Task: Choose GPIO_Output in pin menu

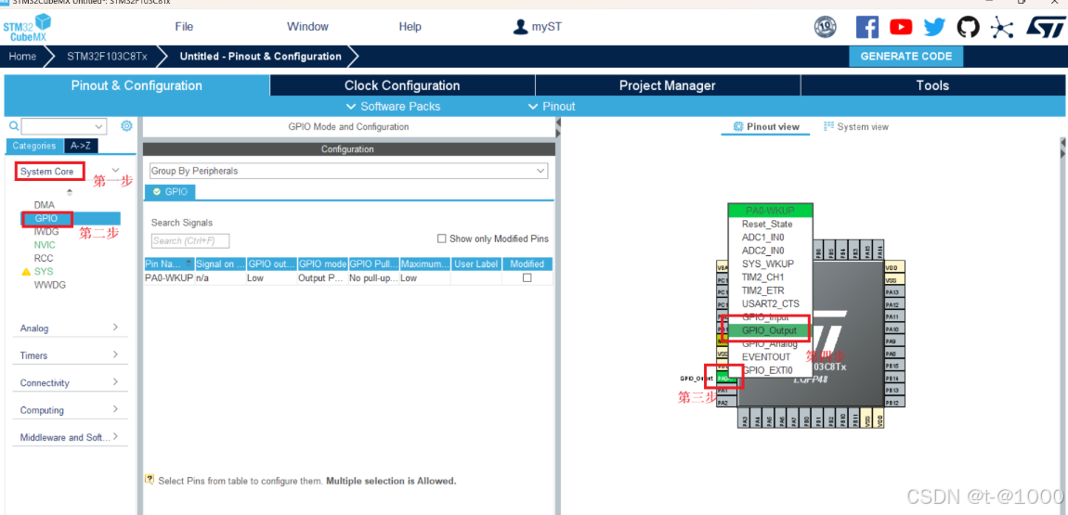Action: pos(770,330)
